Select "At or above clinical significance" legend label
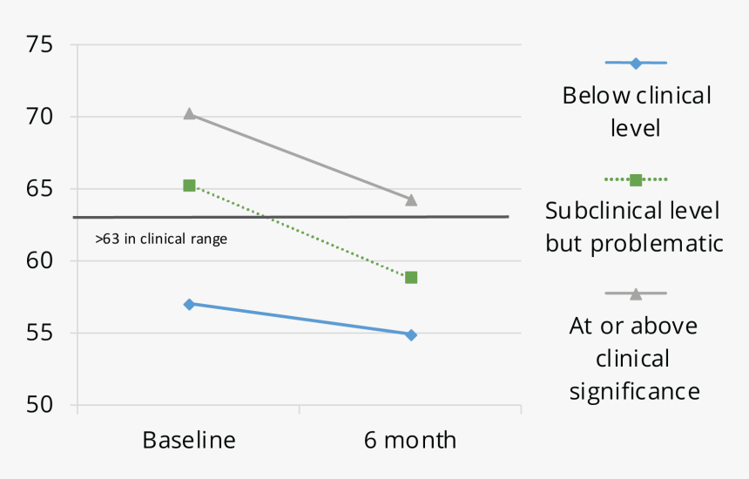The image size is (749, 479). 634,358
